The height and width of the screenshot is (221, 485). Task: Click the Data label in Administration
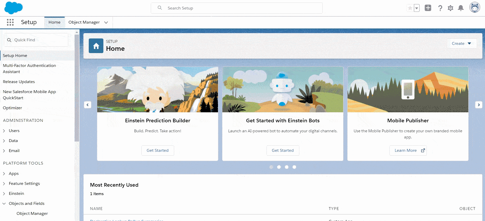point(13,141)
